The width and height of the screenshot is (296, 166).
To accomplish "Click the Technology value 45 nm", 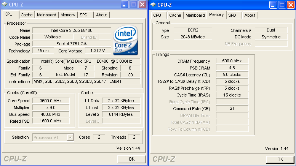I will pos(43,51).
